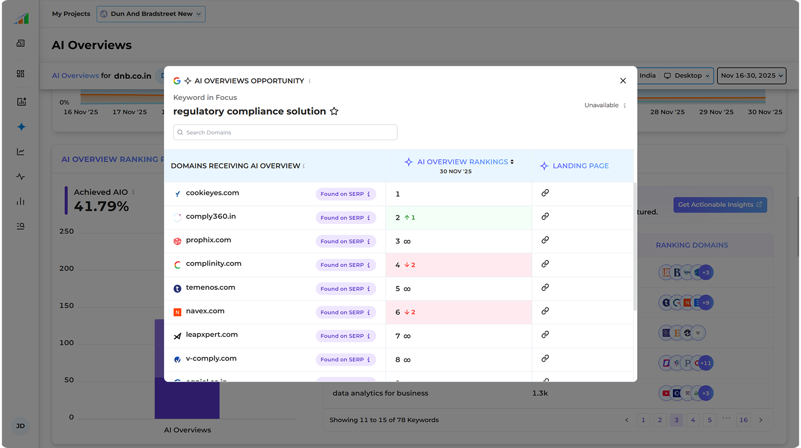Click the dashboard grid icon in sidebar
801x448 pixels.
click(x=21, y=74)
